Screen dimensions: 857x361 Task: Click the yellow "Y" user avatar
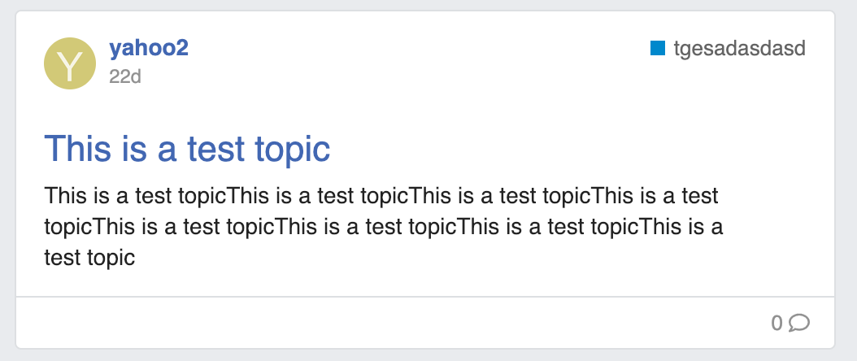[70, 63]
